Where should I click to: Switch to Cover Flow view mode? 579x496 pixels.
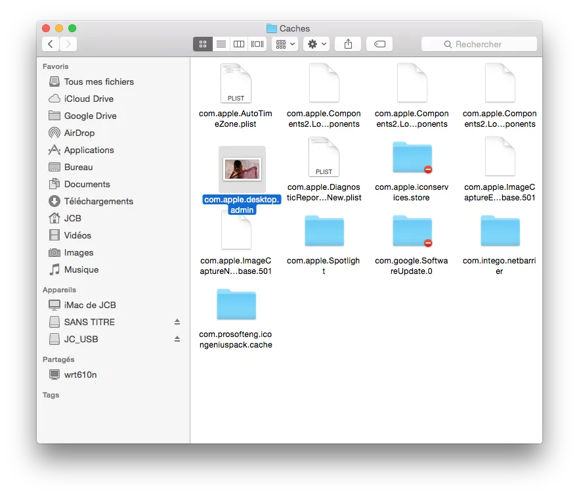(257, 45)
